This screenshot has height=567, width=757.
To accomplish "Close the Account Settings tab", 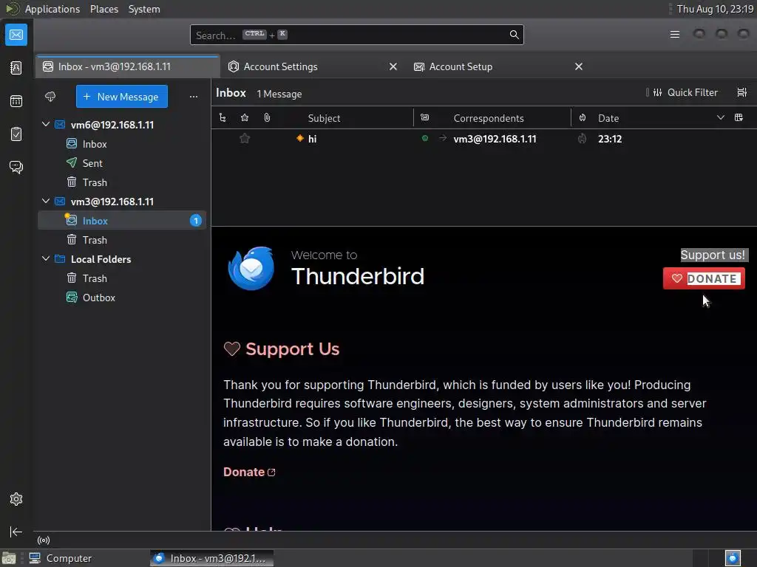I will pos(393,66).
